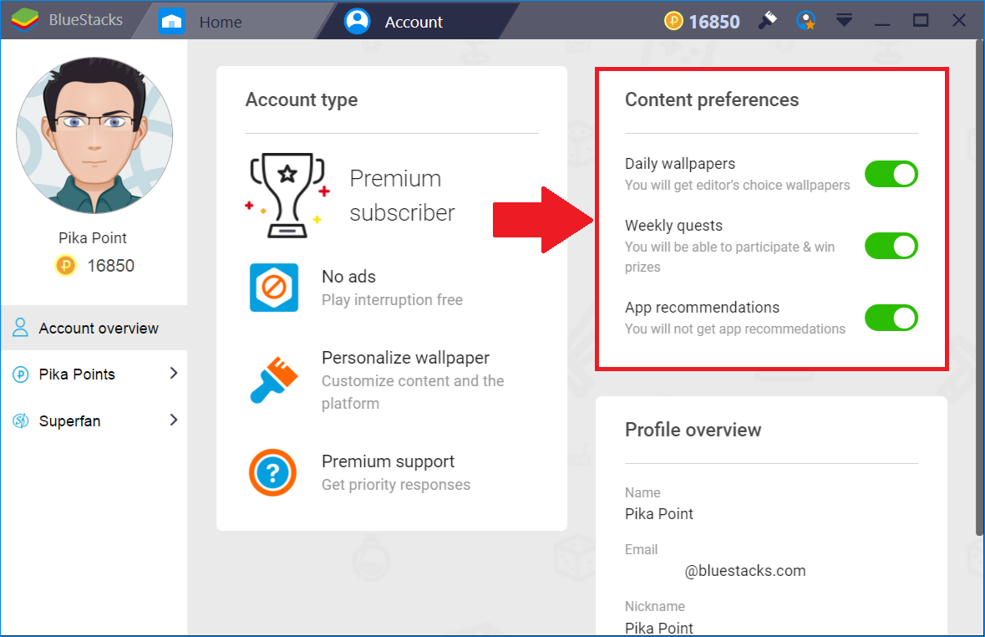Click the Weekly quests label
The height and width of the screenshot is (637, 985).
[673, 226]
